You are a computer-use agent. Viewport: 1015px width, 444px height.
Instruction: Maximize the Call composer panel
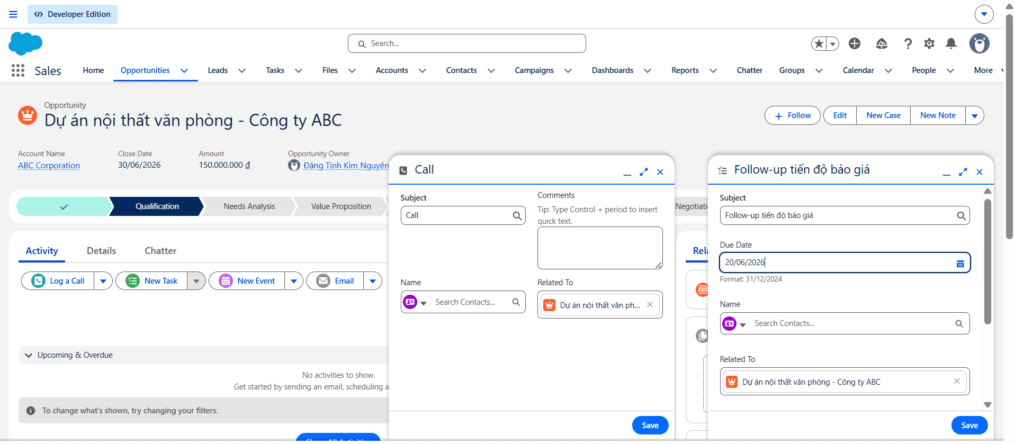(x=644, y=172)
